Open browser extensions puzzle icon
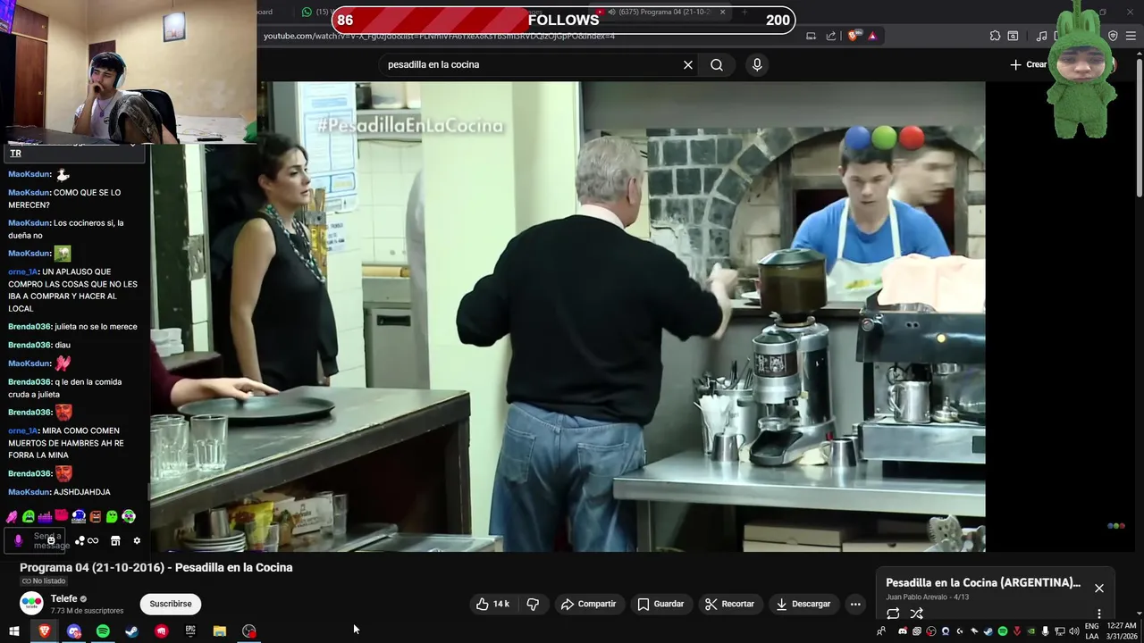The image size is (1144, 643). pos(995,36)
